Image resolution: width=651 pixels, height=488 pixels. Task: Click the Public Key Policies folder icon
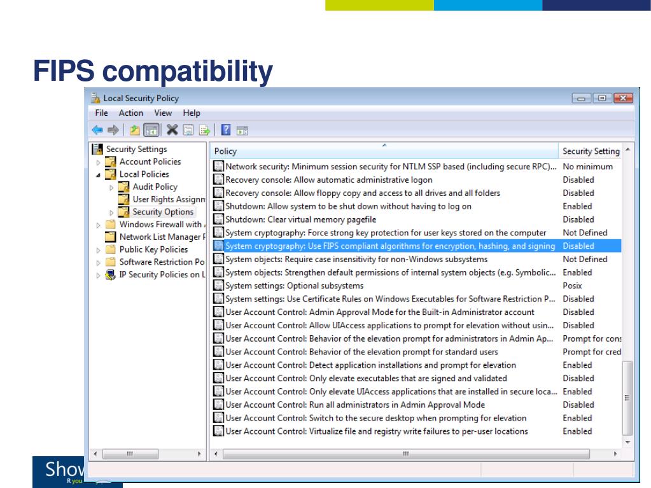click(x=111, y=249)
